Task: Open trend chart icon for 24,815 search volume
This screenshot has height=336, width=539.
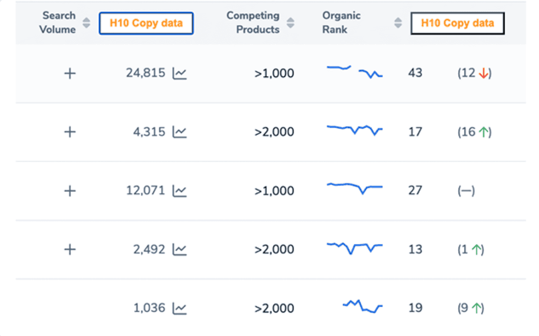Action: (x=179, y=73)
